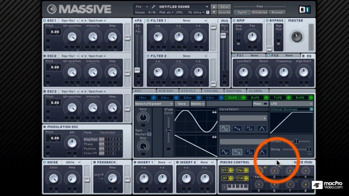Open the LFO preset Delete menu
Viewport: 349px width, 196px height.
[197, 104]
